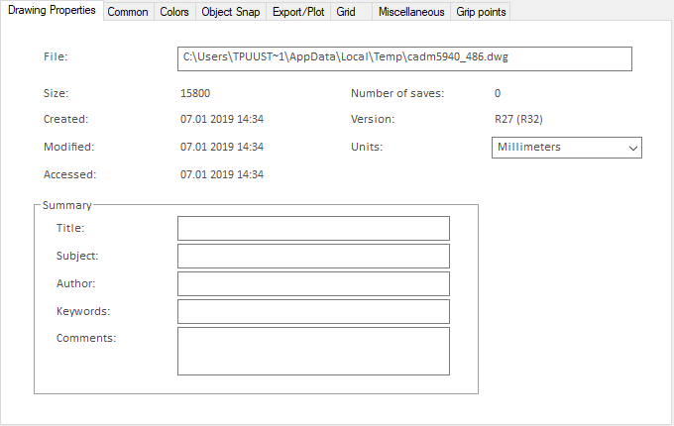The height and width of the screenshot is (426, 674).
Task: Go to the Export/Plot tab
Action: coord(298,12)
